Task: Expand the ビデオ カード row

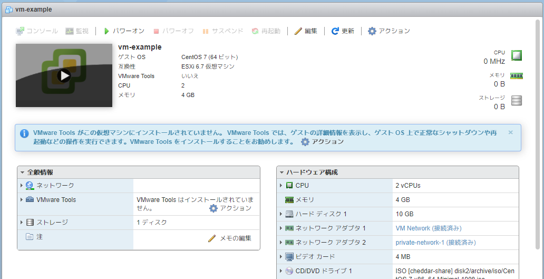Action: tap(281, 256)
